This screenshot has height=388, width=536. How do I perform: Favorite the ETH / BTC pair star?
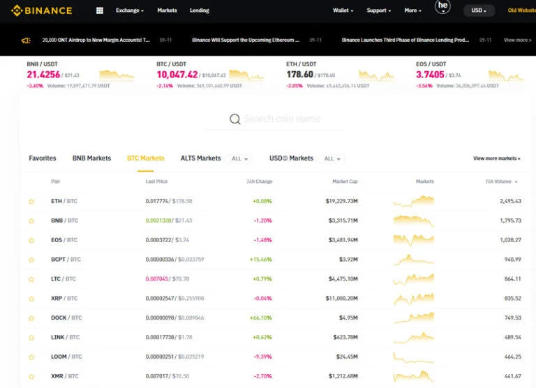(31, 202)
